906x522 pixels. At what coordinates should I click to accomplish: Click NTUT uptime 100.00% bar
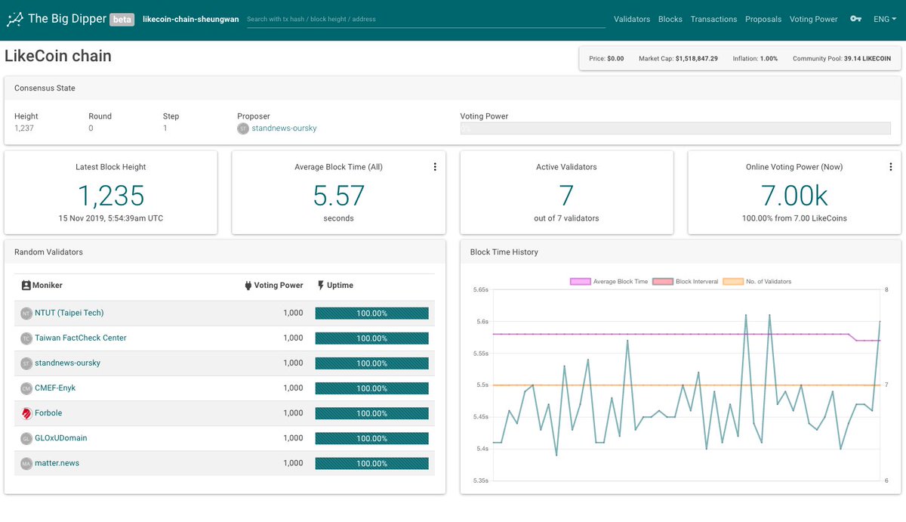click(x=371, y=314)
